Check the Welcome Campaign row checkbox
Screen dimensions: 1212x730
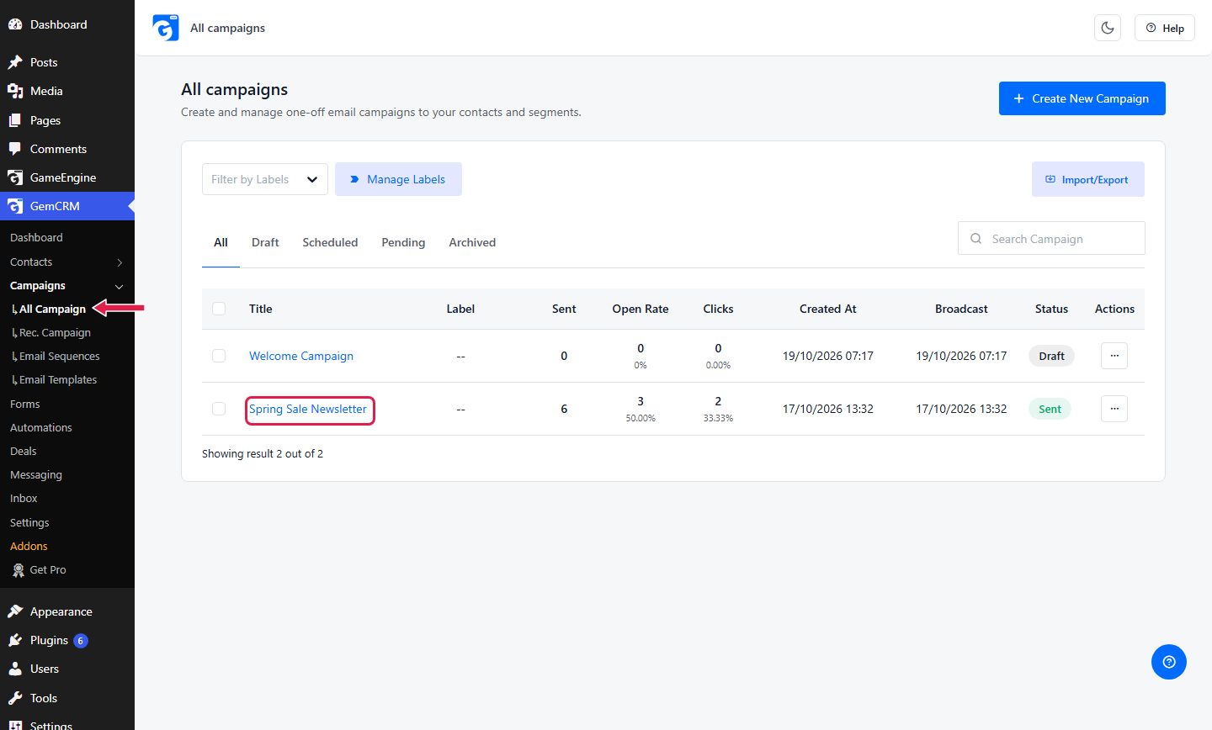[x=219, y=356]
